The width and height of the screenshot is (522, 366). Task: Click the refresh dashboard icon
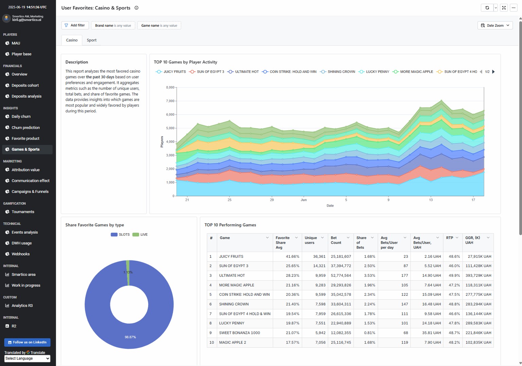click(x=487, y=8)
